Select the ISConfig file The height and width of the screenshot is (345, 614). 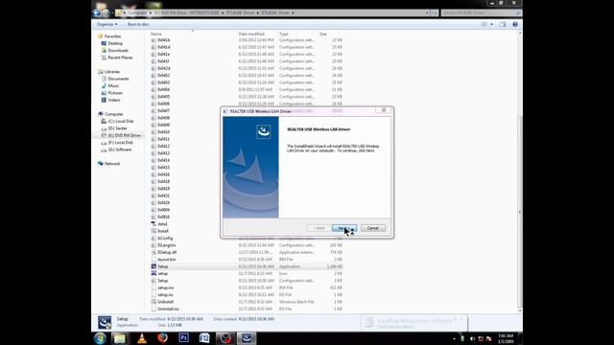coord(164,238)
